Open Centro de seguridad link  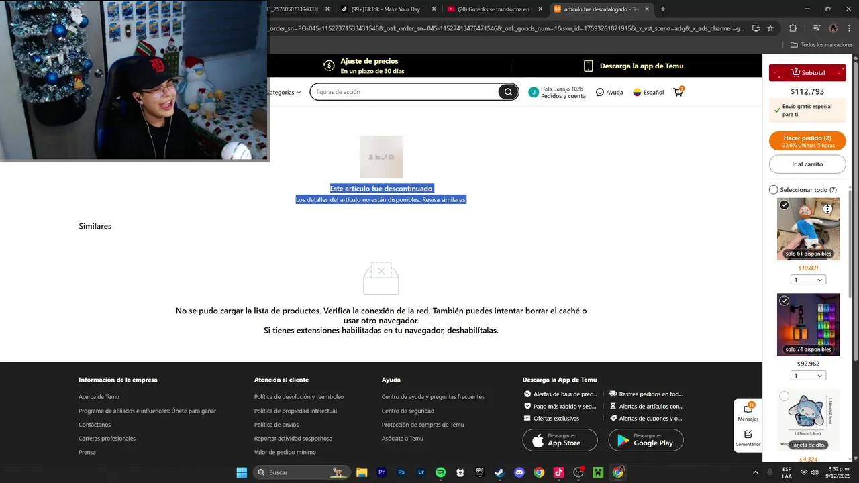click(408, 411)
